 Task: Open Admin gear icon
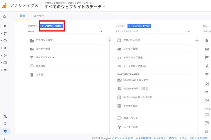pyautogui.click(x=5, y=131)
